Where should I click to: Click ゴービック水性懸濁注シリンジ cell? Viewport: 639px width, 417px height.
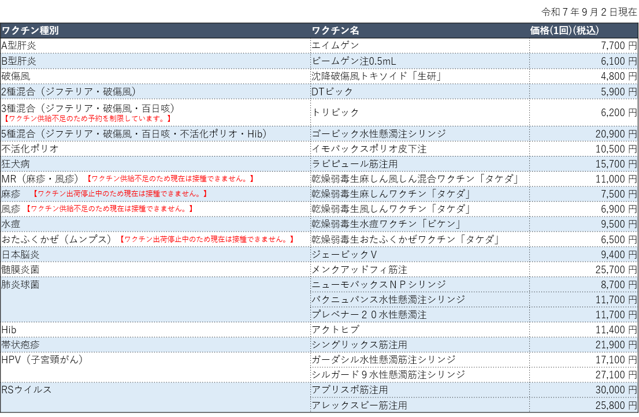tap(420, 134)
